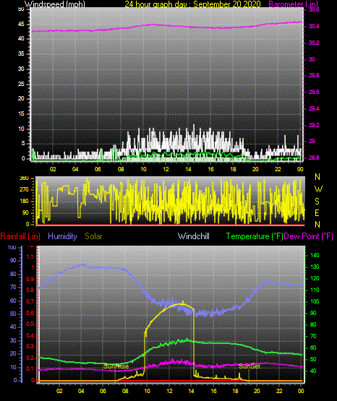The width and height of the screenshot is (337, 401).
Task: Select 100 on the green temperature axis
Action: [x=315, y=301]
